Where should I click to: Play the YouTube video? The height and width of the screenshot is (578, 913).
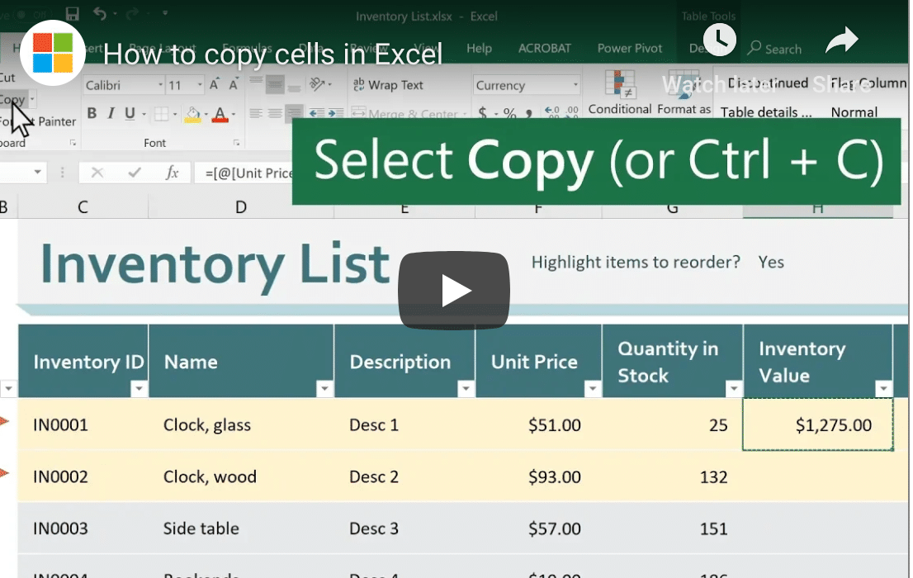point(455,291)
